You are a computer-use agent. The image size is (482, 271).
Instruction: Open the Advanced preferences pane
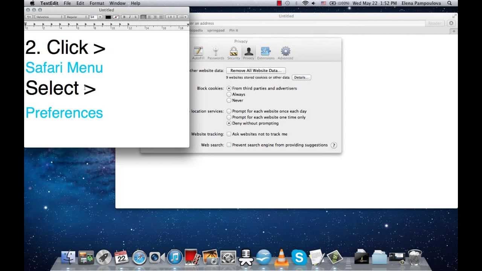point(285,53)
